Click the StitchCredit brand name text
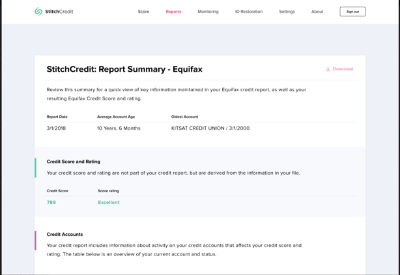 point(59,12)
